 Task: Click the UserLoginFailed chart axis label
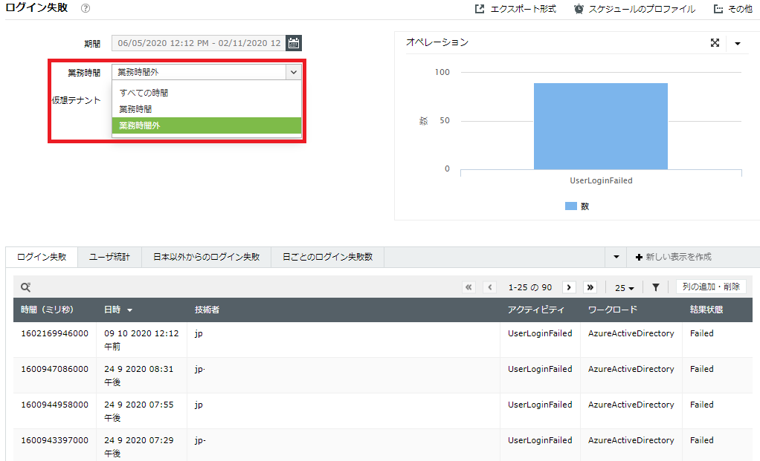(601, 180)
